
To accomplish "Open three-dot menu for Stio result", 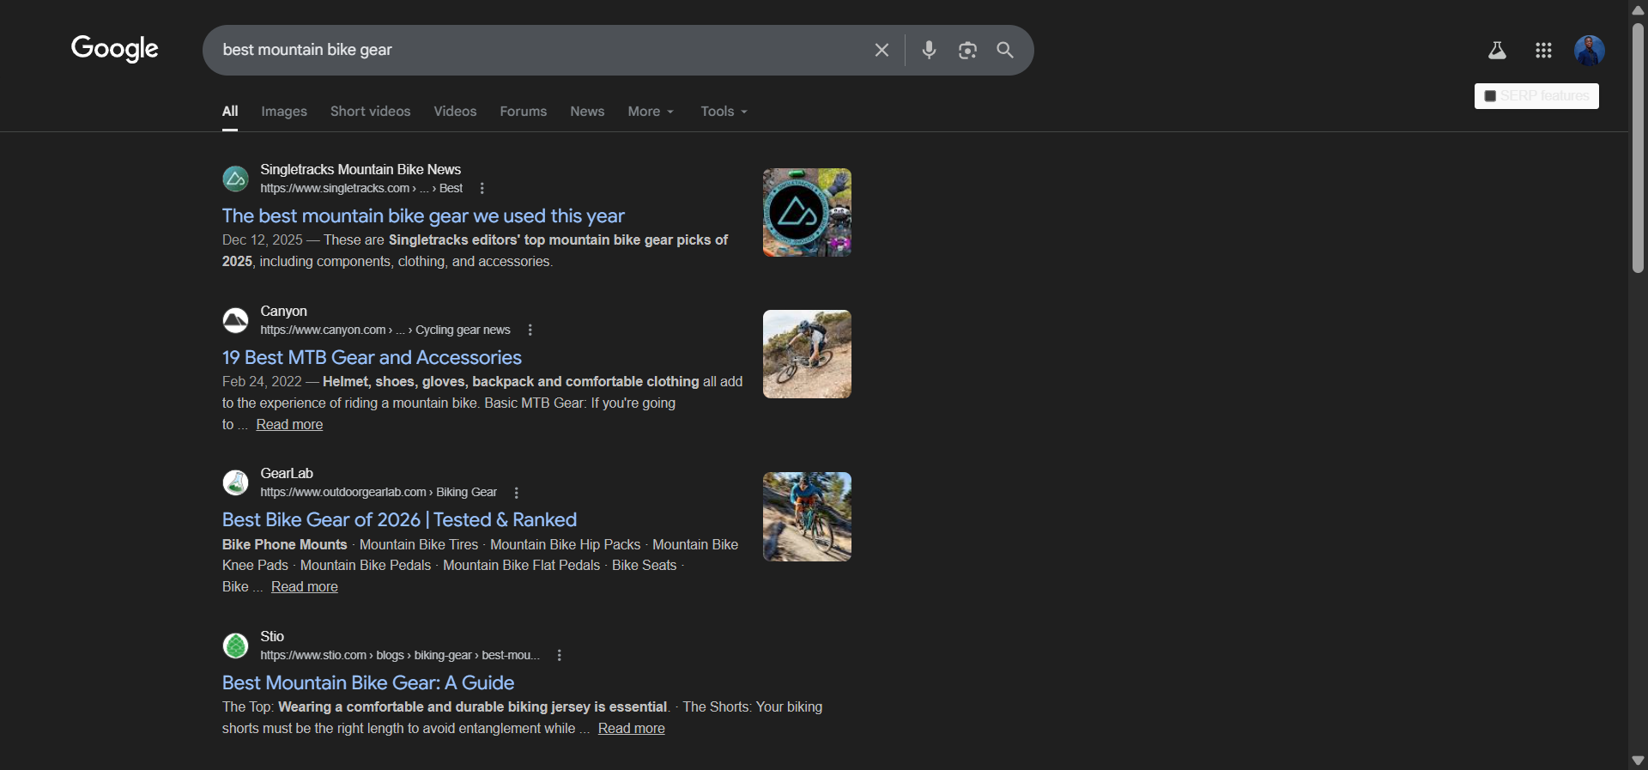I will click(x=560, y=655).
